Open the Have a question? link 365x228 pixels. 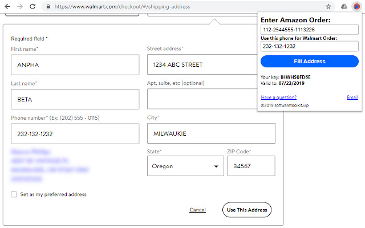(x=278, y=97)
